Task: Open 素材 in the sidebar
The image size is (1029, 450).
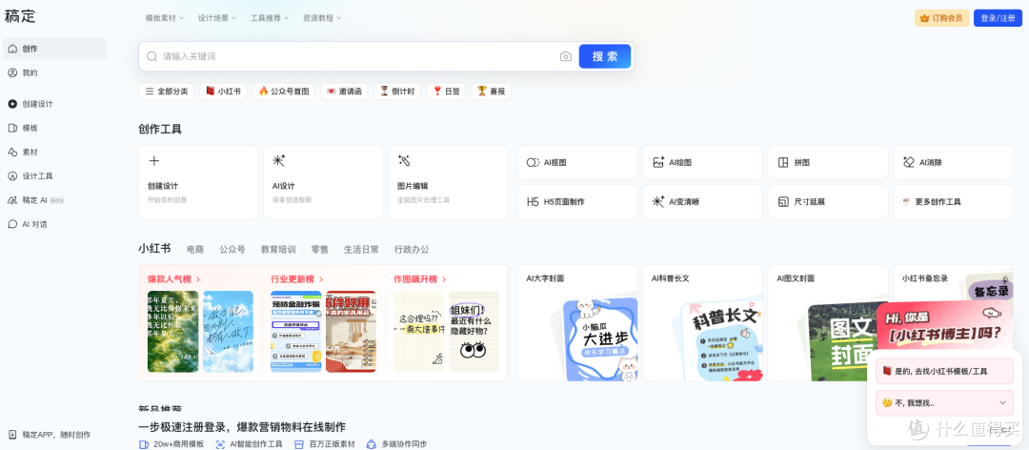Action: click(x=55, y=152)
